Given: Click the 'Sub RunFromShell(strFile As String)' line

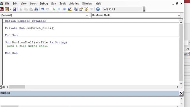Looking at the screenshot, I should [x=36, y=42].
